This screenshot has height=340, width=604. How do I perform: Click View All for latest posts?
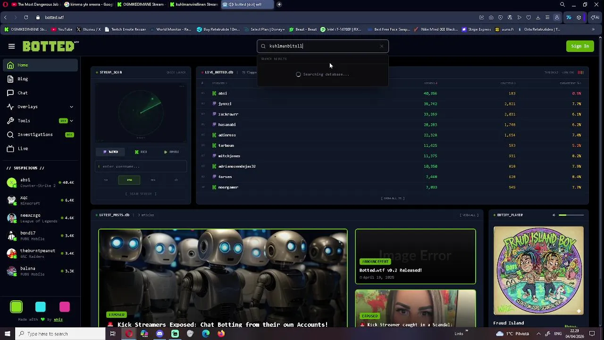[469, 215]
